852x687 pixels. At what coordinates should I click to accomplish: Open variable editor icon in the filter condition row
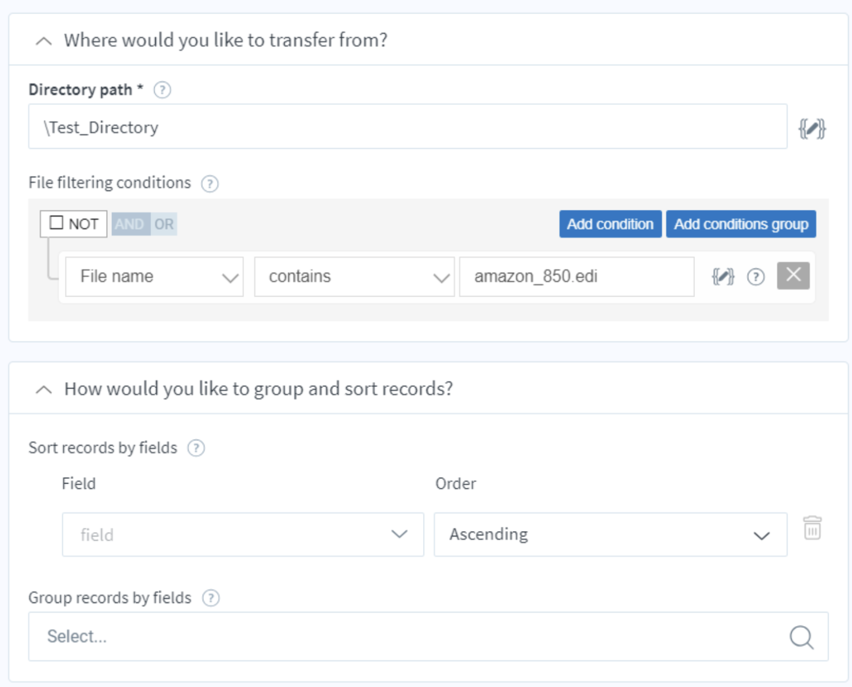tap(723, 276)
